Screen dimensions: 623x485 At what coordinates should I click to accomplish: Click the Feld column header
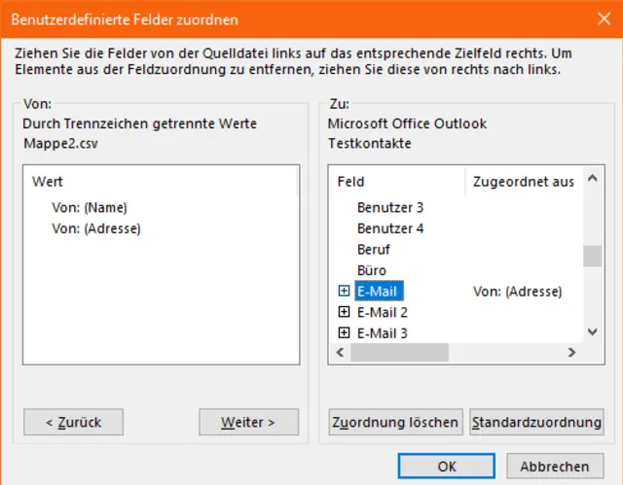tap(397, 182)
